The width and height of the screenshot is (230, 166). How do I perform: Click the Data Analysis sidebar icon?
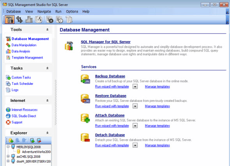8,51
